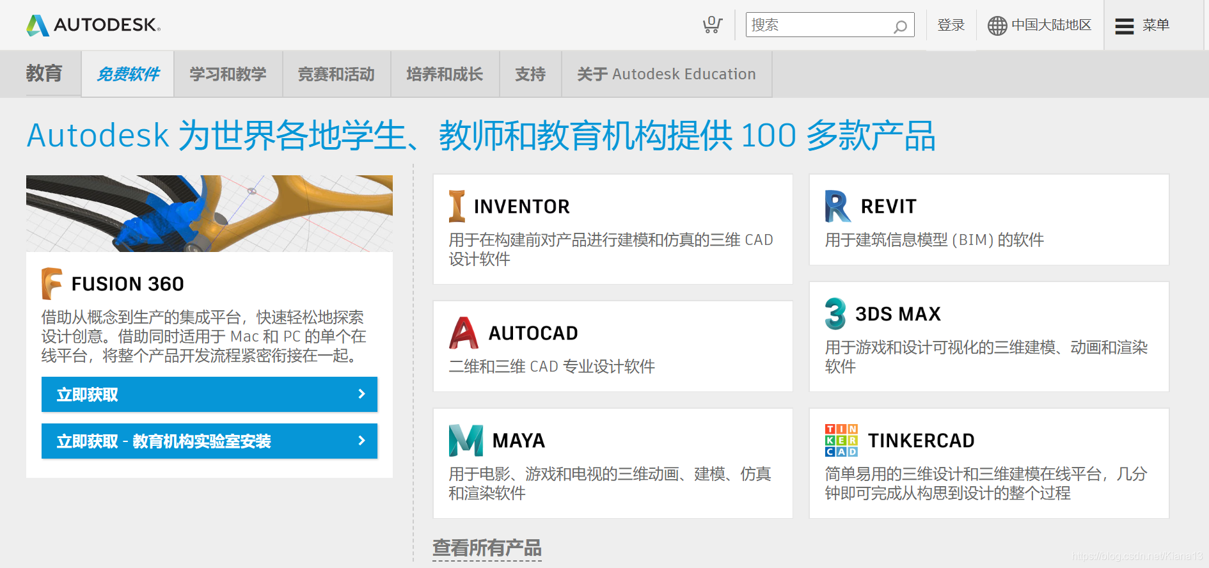
Task: Open the 菜单 menu label
Action: 1156,25
